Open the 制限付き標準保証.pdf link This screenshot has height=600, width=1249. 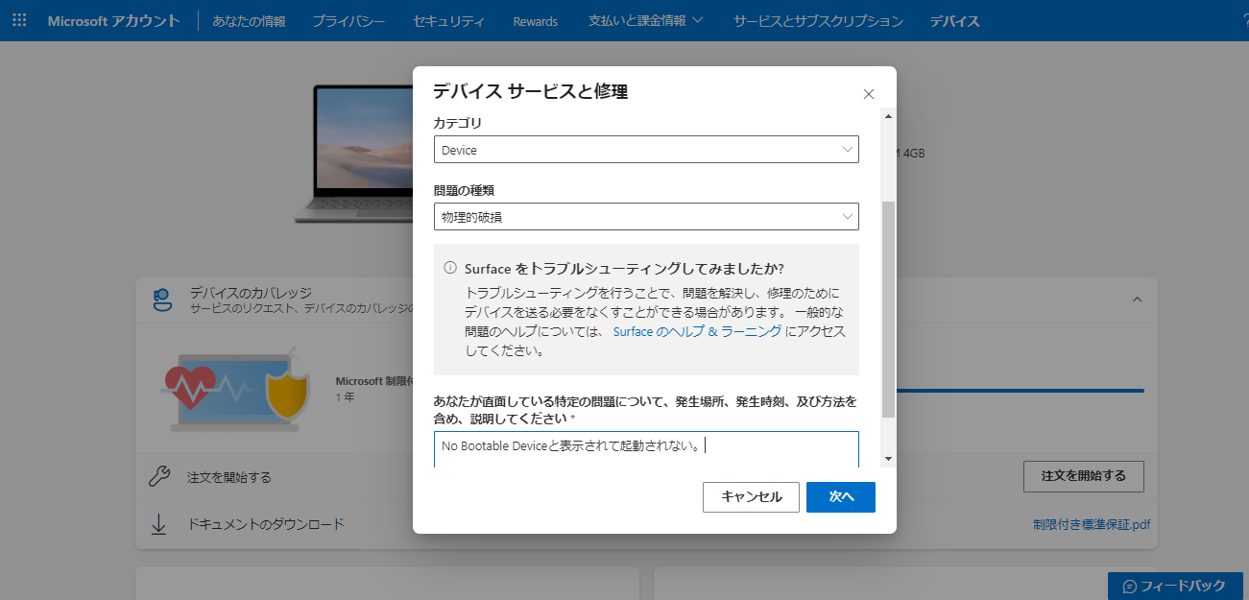(x=1092, y=525)
